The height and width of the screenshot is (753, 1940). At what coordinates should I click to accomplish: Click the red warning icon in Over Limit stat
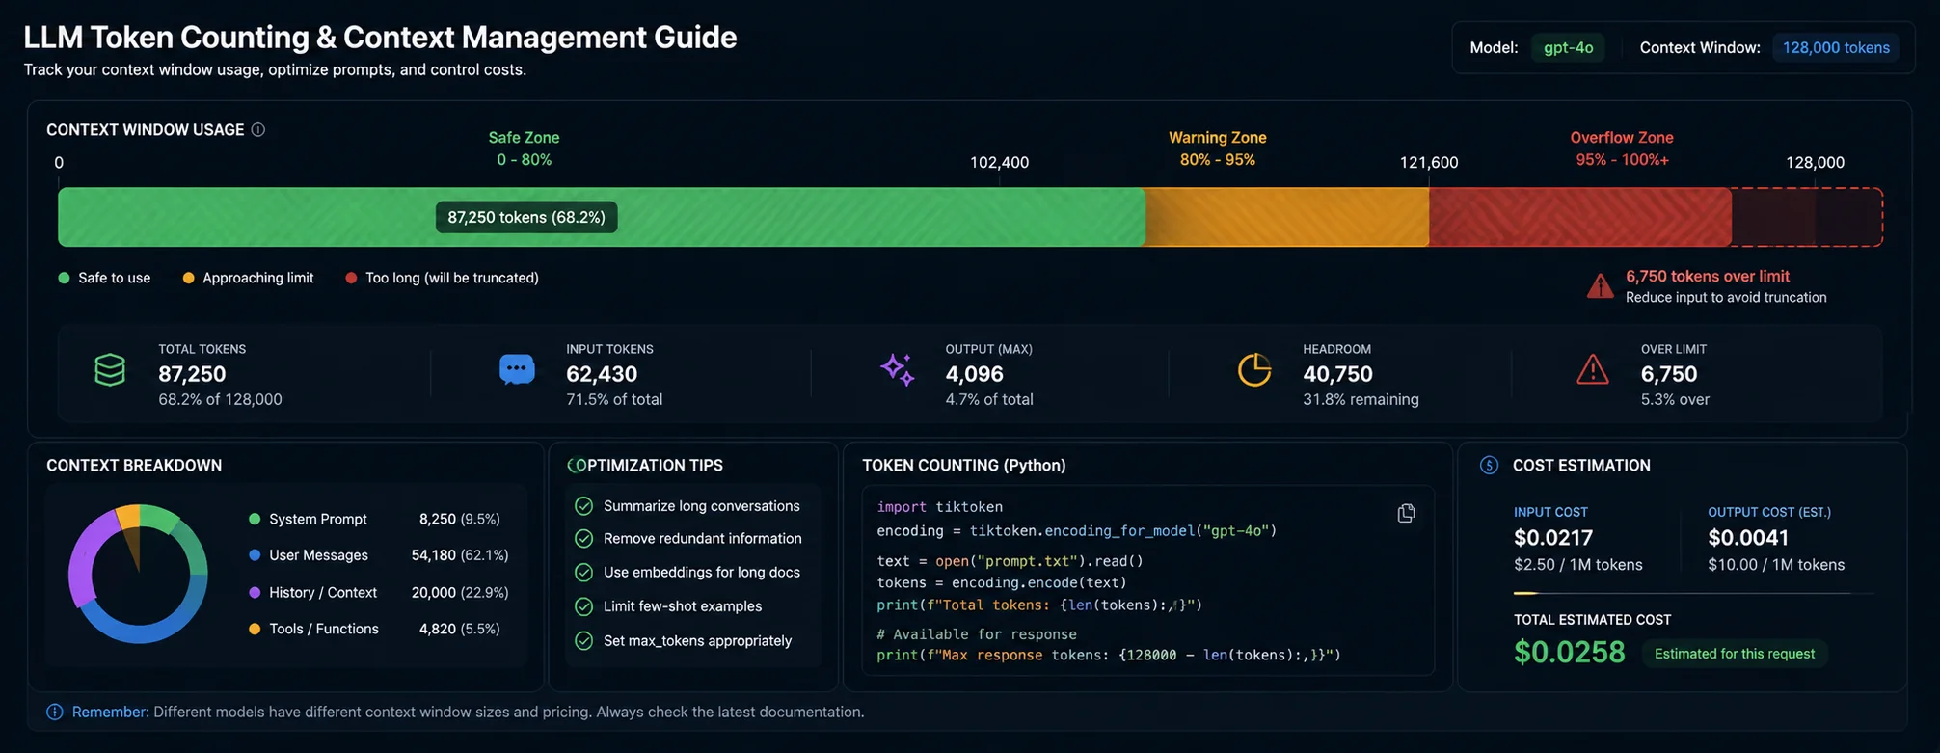(1593, 369)
